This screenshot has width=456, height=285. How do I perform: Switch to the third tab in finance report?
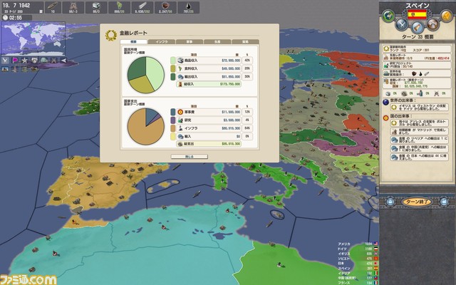(x=190, y=42)
